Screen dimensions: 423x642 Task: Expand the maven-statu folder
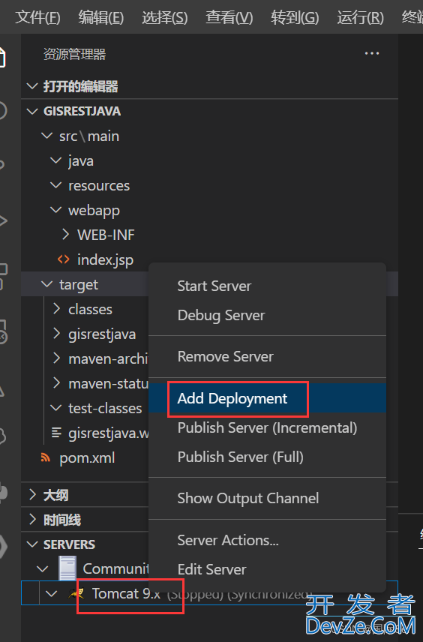pos(56,383)
